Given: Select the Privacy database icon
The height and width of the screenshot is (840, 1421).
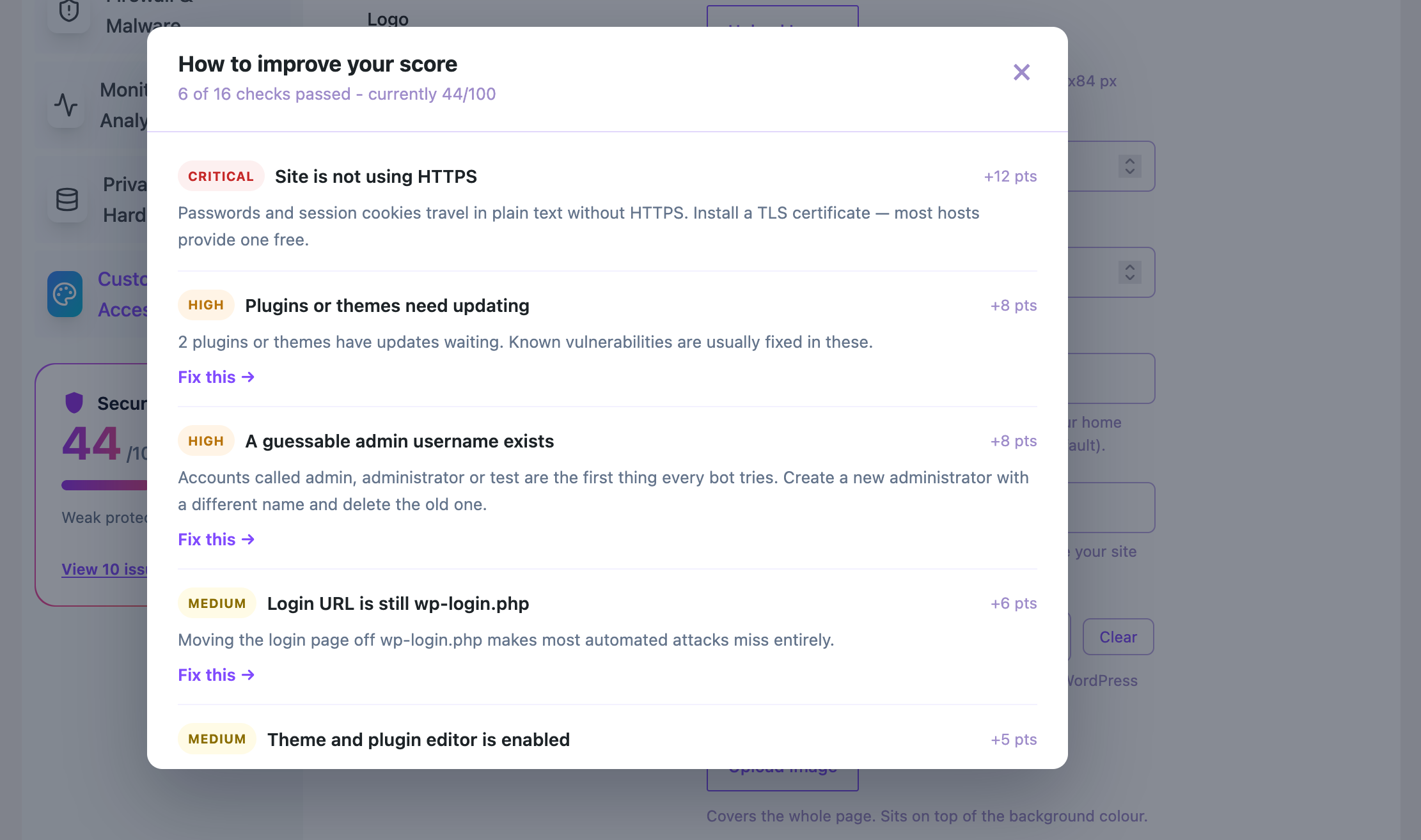Looking at the screenshot, I should point(67,199).
